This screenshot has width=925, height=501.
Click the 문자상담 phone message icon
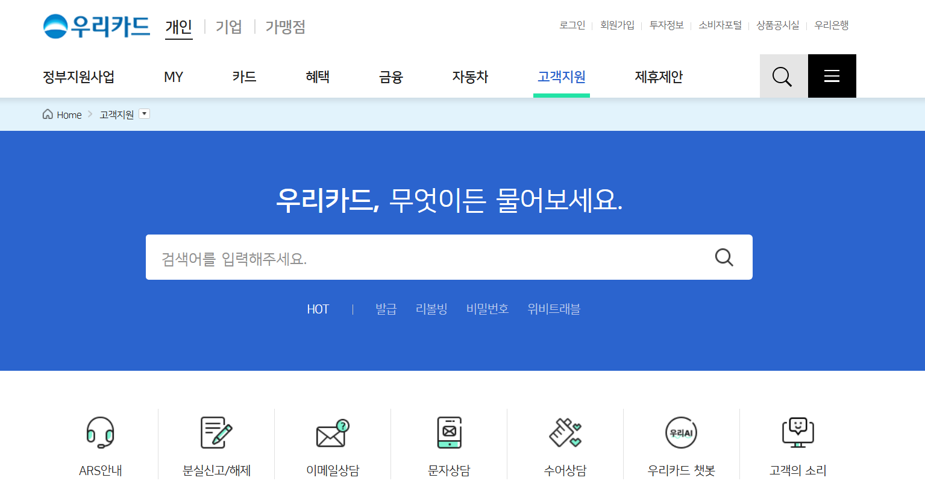tap(449, 432)
